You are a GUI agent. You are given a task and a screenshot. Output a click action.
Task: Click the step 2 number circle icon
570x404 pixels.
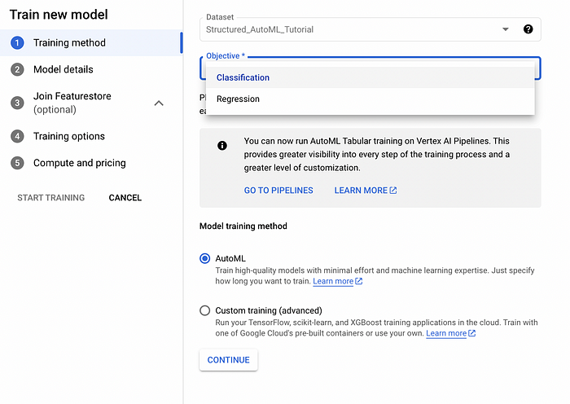(17, 69)
